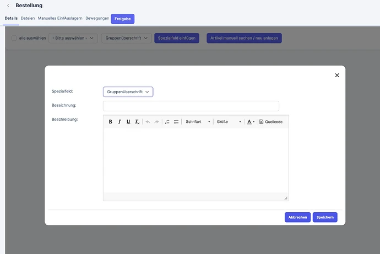Check the 'alle auswählen' checkbox
Viewport: 380px width, 254px height.
[x=14, y=38]
